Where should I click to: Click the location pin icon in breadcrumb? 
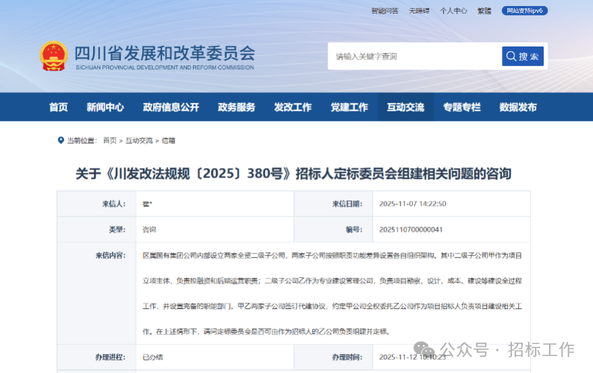[61, 140]
